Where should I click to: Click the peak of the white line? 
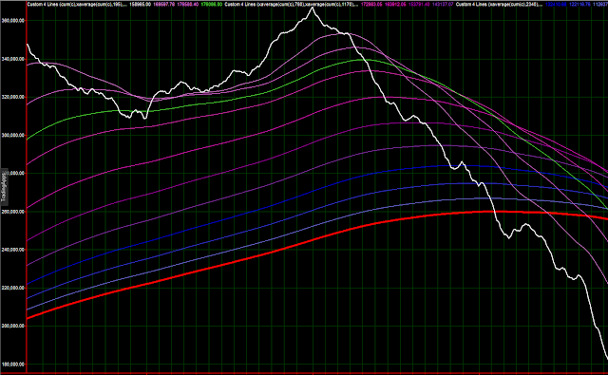(313, 8)
